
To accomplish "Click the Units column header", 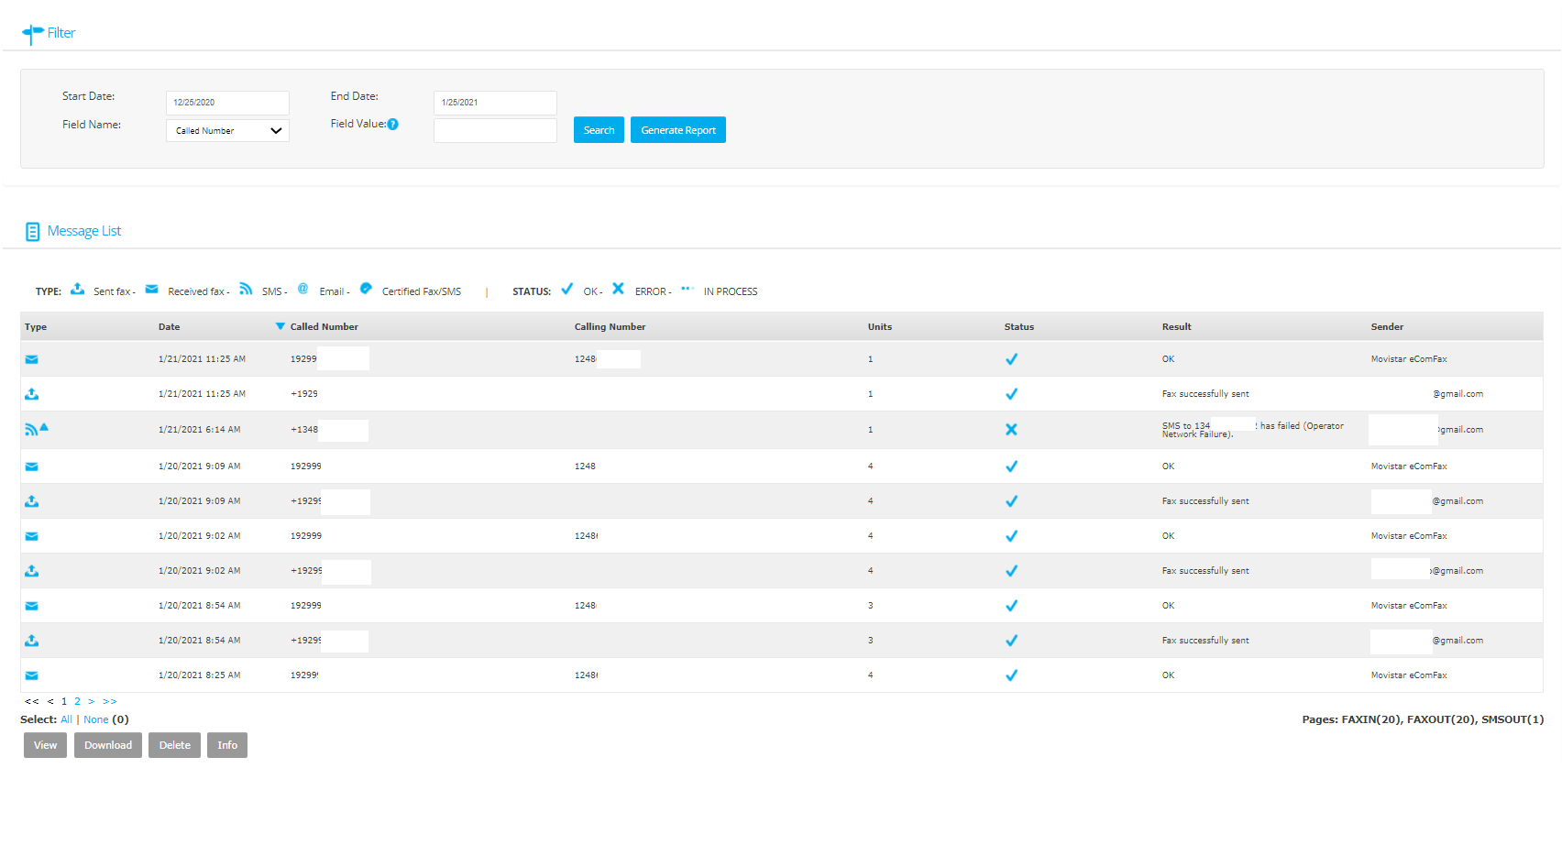I will [880, 327].
